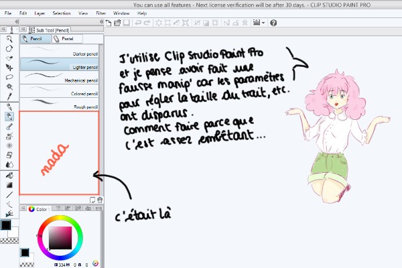Screen dimensions: 402x268
Task: Select the Lasso selection tool
Action: 9,77
